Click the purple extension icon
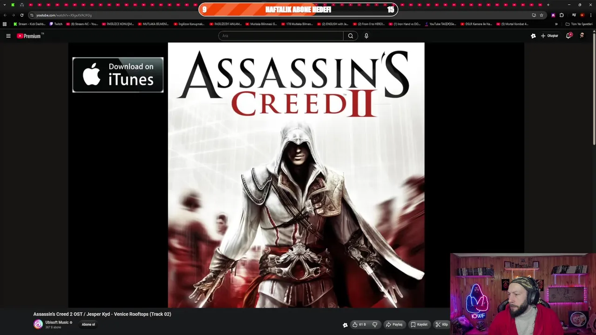 click(x=553, y=15)
